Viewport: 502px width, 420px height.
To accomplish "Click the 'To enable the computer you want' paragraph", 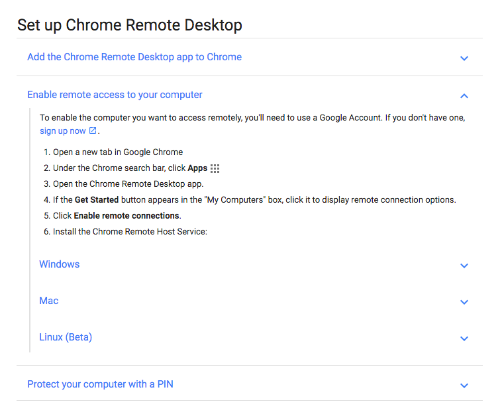I will pos(252,125).
